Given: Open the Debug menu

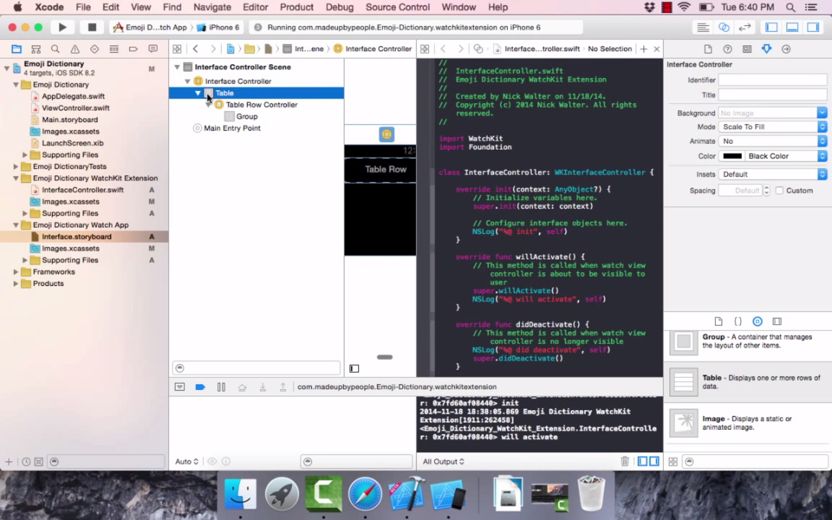Looking at the screenshot, I should pos(340,8).
